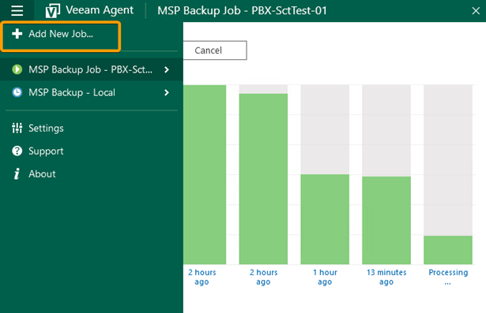The height and width of the screenshot is (313, 486).
Task: Select the first tall green backup bar
Action: point(205,175)
